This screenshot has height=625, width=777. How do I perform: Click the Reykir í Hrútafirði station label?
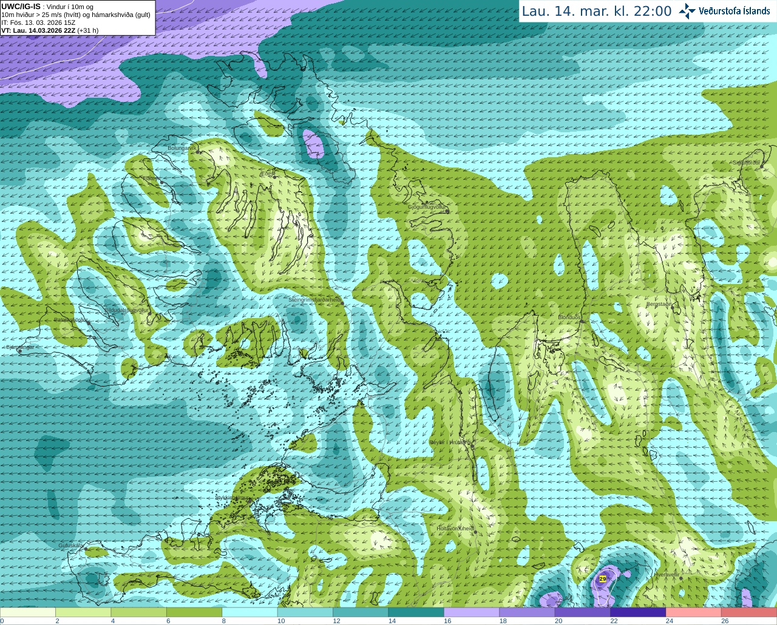(450, 442)
